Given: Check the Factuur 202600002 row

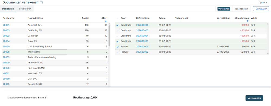Looking at the screenshot, I should tap(117, 52).
